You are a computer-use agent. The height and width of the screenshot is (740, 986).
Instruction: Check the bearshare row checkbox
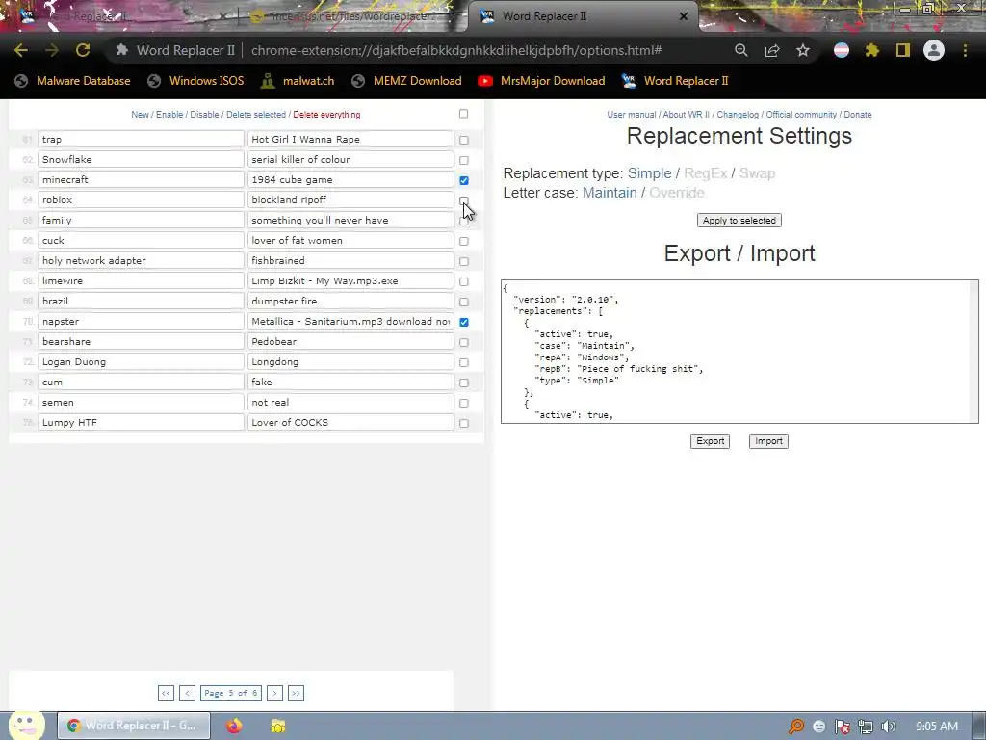pos(464,342)
